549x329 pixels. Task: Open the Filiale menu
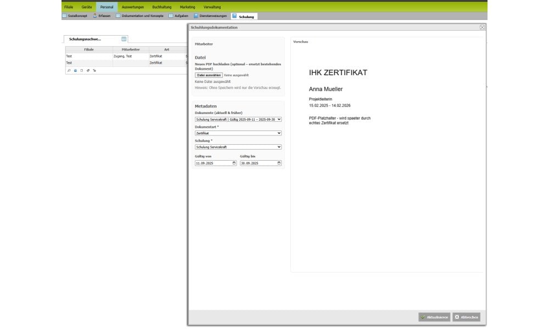coord(69,7)
